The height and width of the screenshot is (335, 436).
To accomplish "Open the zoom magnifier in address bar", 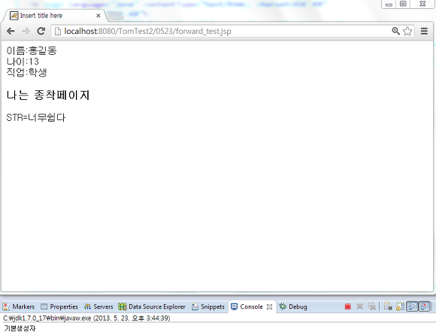I will click(395, 31).
